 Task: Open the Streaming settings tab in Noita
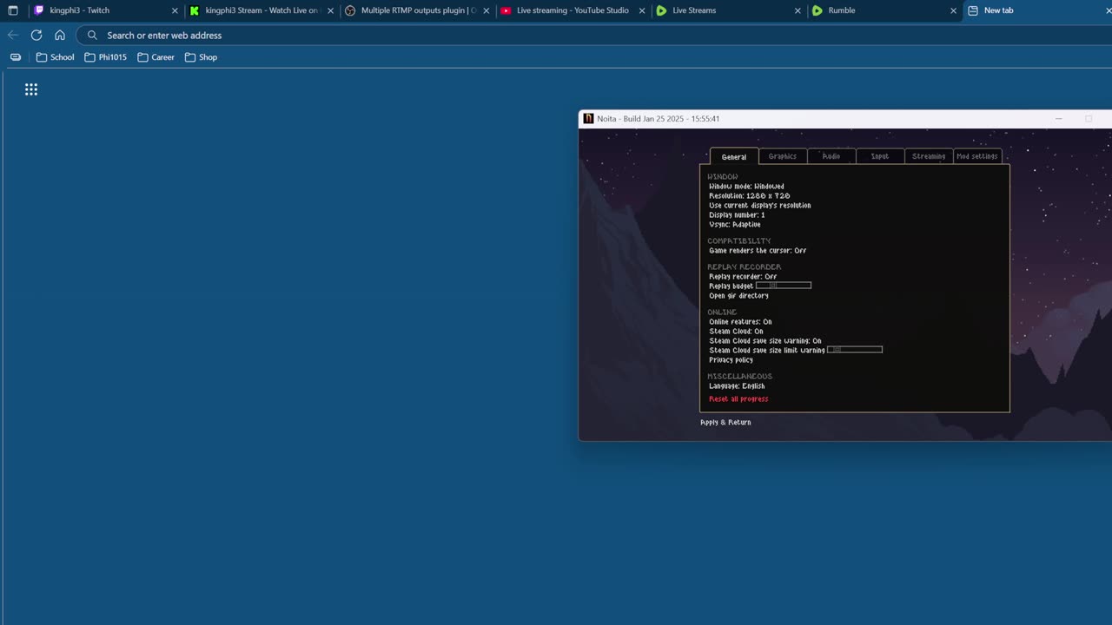click(929, 156)
